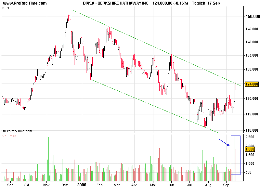Click the 124.800,00 (-0,16%) quote in header
This screenshot has width=260, height=195.
pos(170,3)
